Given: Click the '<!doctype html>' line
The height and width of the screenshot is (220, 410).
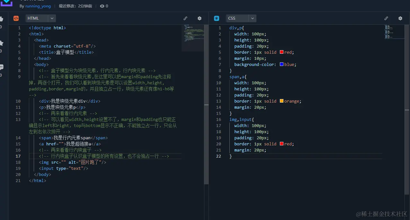Looking at the screenshot, I should coord(47,28).
